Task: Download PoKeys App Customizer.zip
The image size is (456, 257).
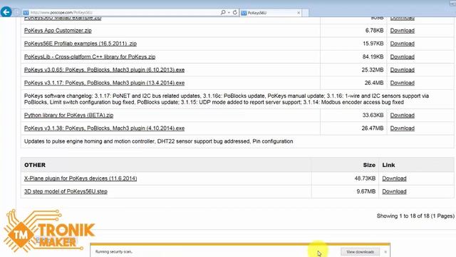Action: 402,31
